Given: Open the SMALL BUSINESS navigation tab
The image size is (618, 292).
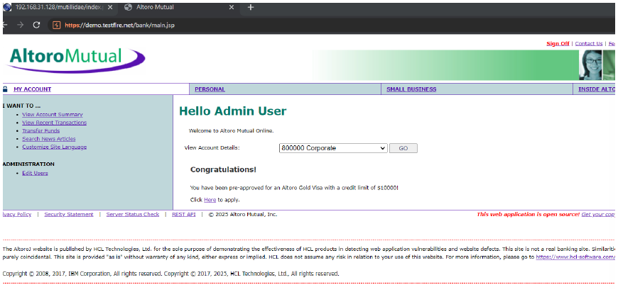Looking at the screenshot, I should [411, 89].
